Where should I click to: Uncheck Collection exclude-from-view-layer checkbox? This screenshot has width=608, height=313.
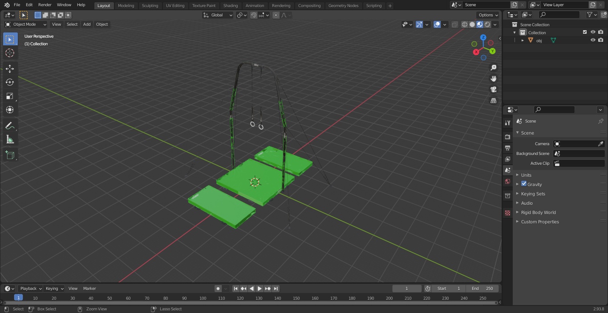(x=585, y=32)
